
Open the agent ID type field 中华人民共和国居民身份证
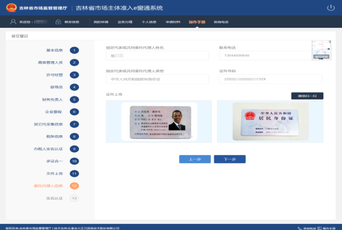coord(157,79)
